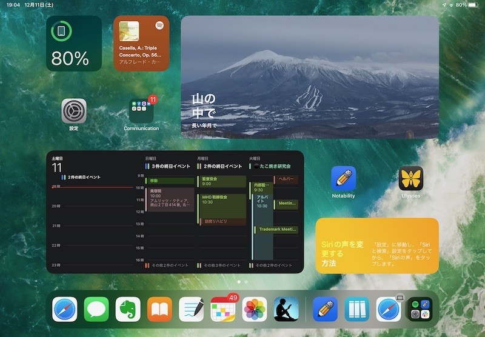Open the Communication folder

pos(141,111)
